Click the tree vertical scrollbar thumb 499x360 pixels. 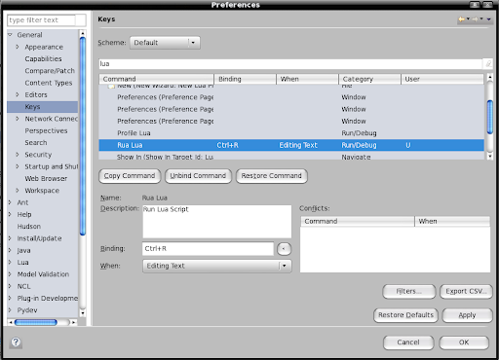[x=83, y=136]
